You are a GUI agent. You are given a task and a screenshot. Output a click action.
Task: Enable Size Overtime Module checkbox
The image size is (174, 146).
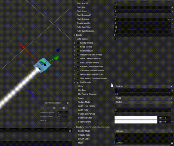78,63
